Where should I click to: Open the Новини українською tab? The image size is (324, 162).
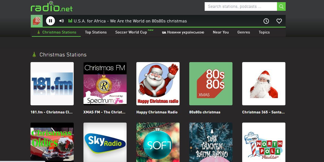[x=183, y=32]
